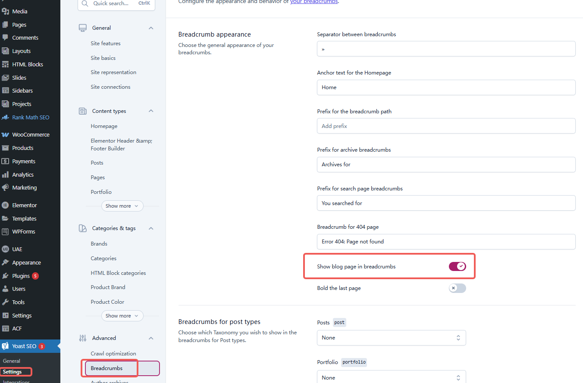Click the your breadcrumbs link
The width and height of the screenshot is (583, 383).
click(314, 2)
